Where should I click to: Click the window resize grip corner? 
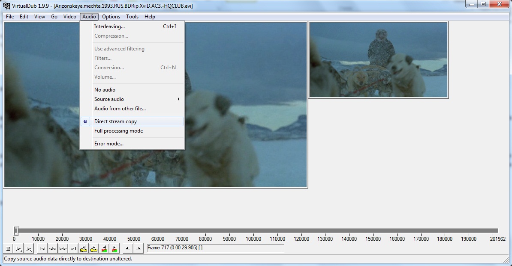tap(507, 260)
